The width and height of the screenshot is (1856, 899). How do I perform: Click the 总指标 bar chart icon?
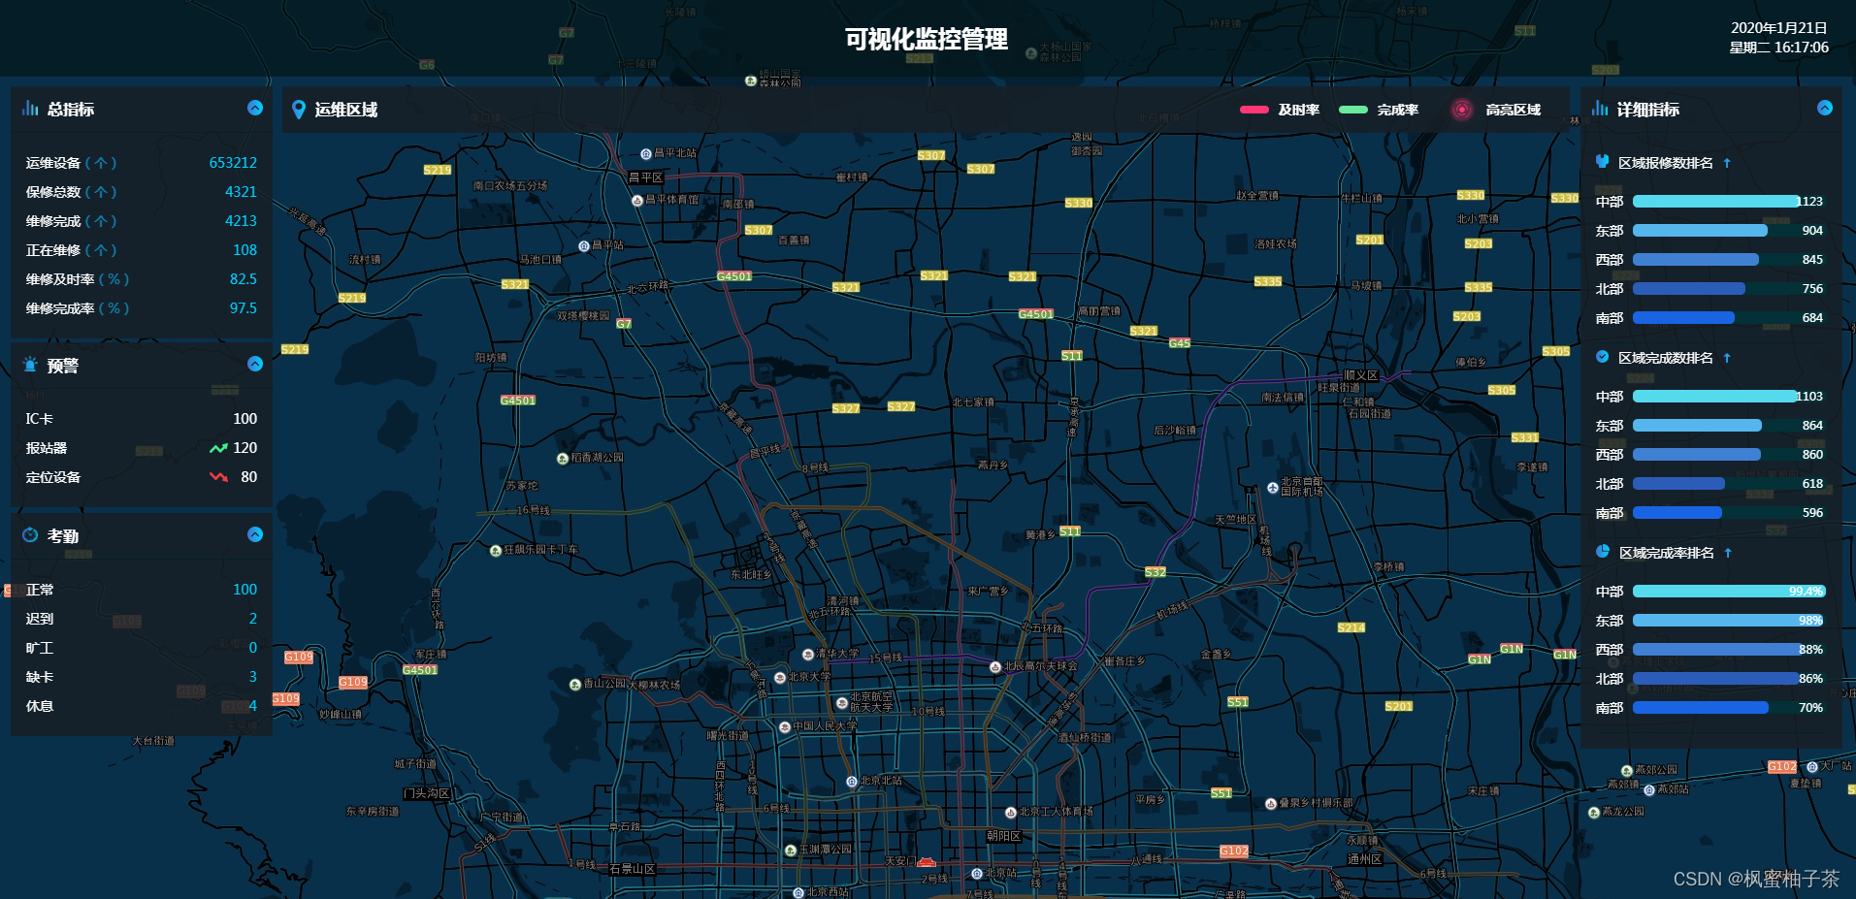[x=31, y=108]
